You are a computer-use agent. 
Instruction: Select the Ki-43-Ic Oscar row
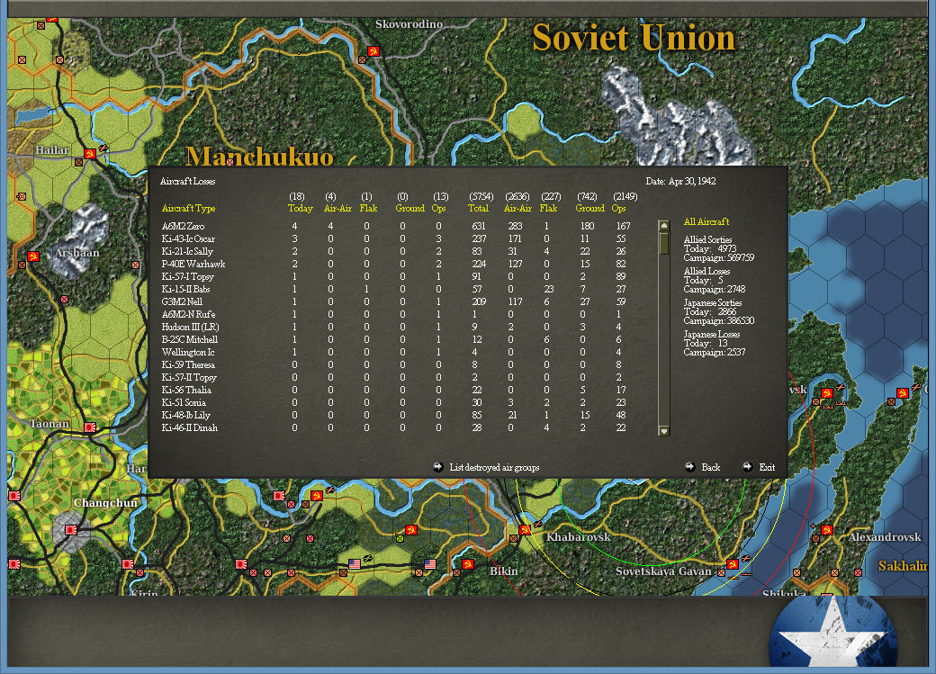point(396,238)
